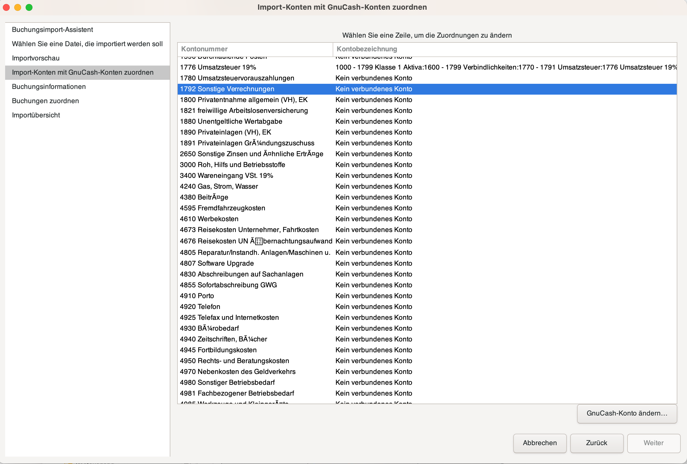Select row 4940 Zeitschriften, Bücher
Screen dimensions: 687x464
[x=427, y=339]
